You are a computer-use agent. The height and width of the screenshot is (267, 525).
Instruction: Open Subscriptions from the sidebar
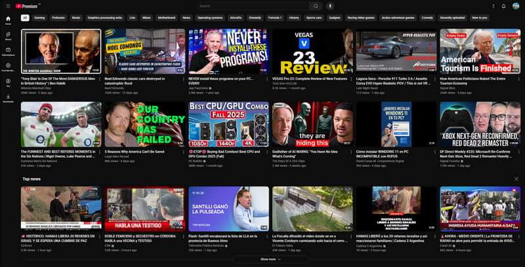[x=8, y=52]
